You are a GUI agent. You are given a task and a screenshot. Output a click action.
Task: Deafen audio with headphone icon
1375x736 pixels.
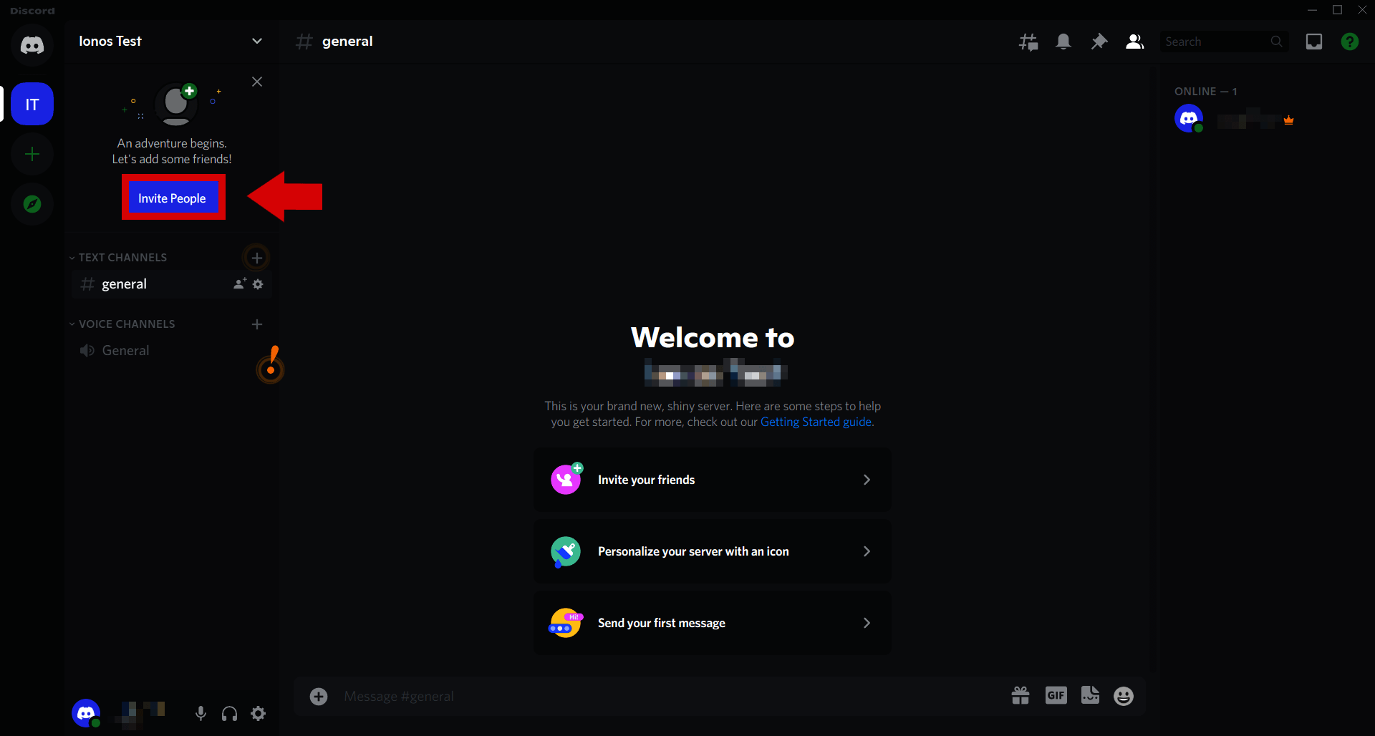[x=229, y=713]
